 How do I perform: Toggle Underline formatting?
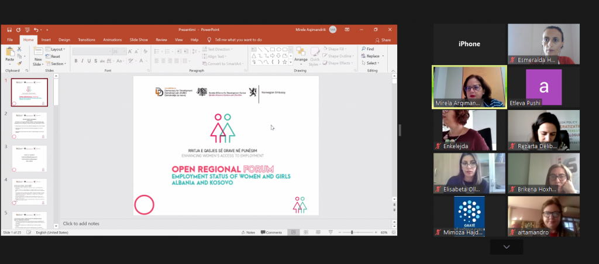coord(89,61)
